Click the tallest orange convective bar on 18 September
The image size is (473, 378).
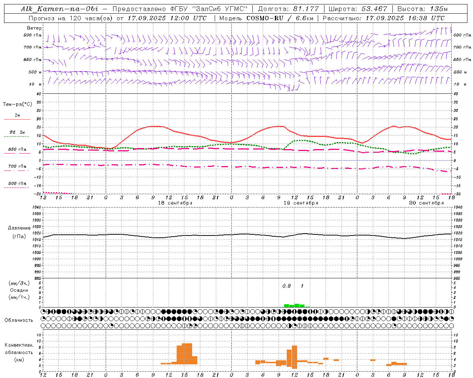pyautogui.click(x=187, y=354)
